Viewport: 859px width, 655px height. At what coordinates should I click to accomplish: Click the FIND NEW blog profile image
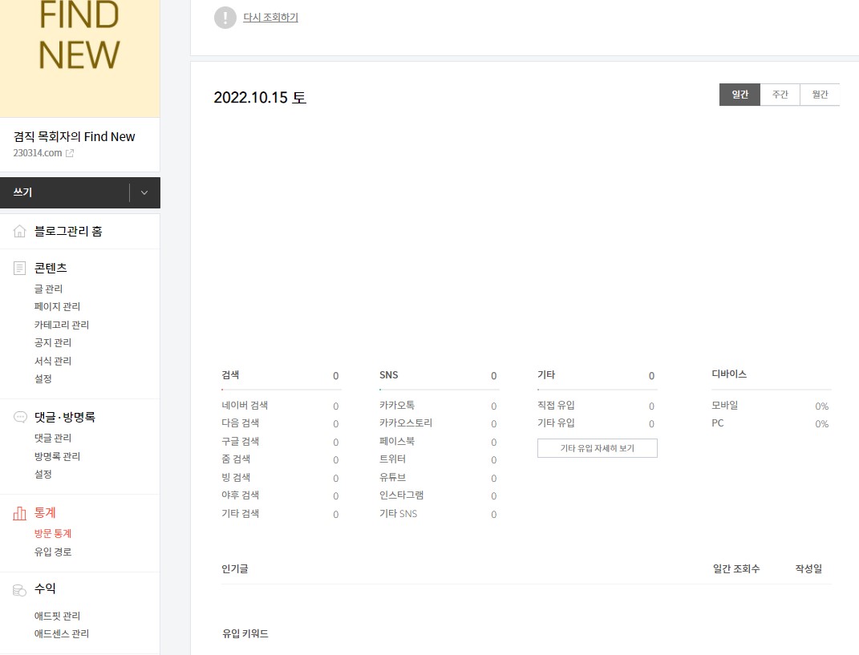(x=80, y=56)
